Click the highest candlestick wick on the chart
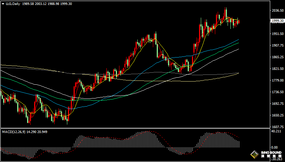285x162 pixels. (226, 8)
